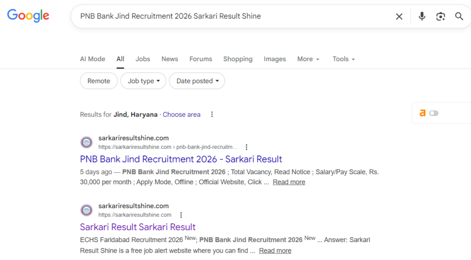
Task: Toggle the extension switch on right side
Action: click(434, 113)
